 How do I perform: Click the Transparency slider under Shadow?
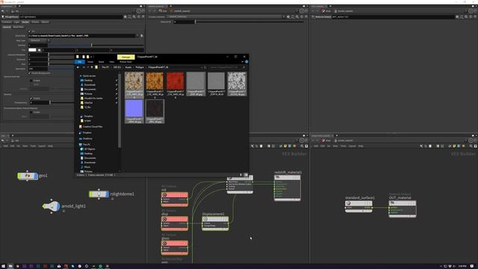(x=50, y=103)
